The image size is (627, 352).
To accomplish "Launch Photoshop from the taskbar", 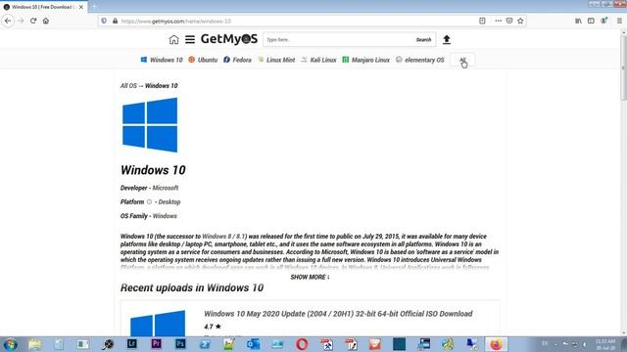I will [x=180, y=344].
